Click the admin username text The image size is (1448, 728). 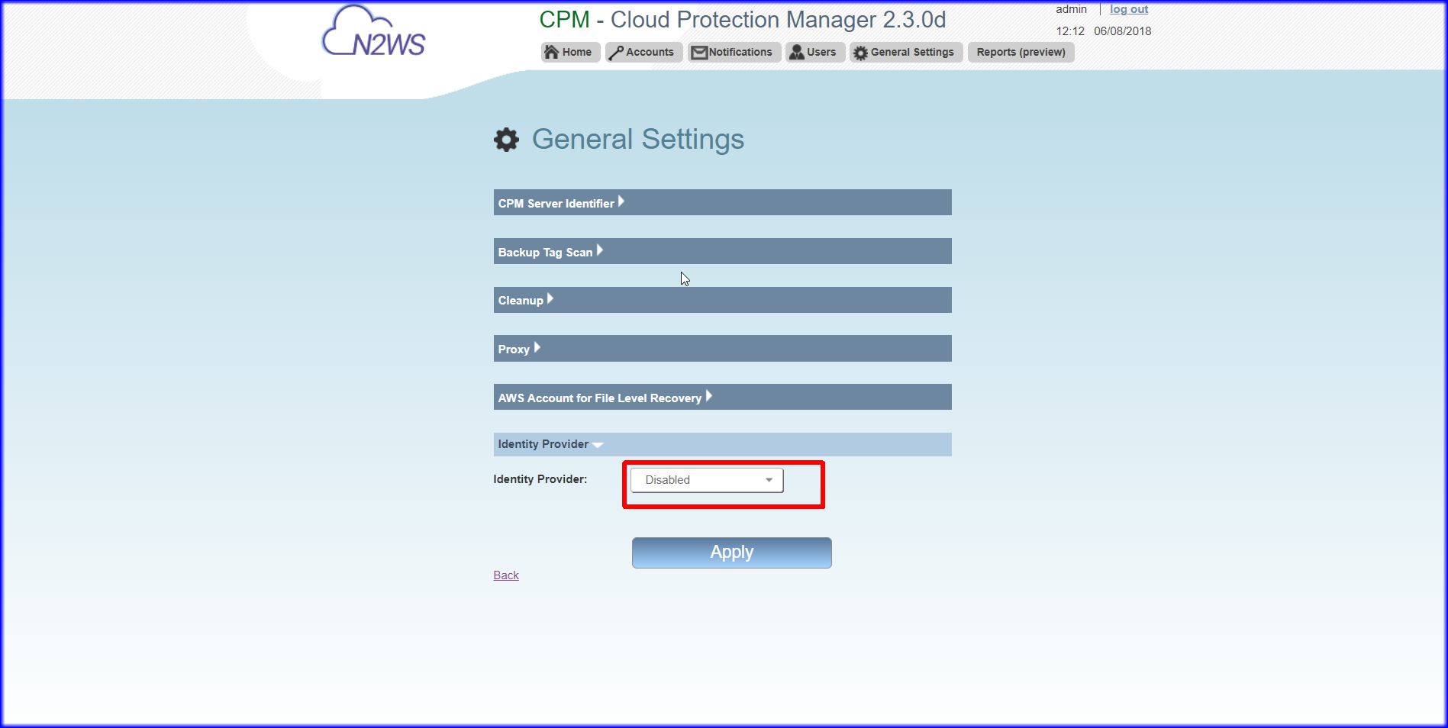(1071, 9)
